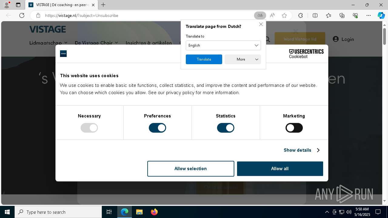Enable the Marketing cookies switch

pos(294,128)
